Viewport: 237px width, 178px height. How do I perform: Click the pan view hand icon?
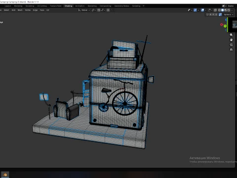tap(231, 40)
